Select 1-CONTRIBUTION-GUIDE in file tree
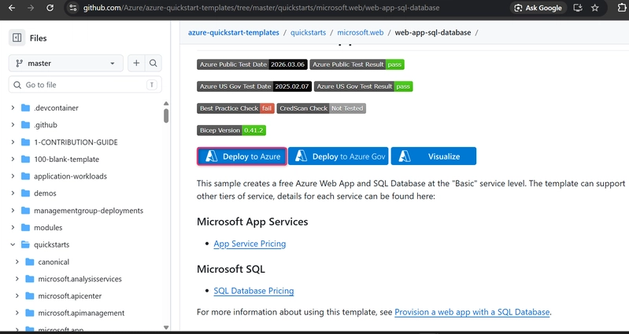 point(76,142)
